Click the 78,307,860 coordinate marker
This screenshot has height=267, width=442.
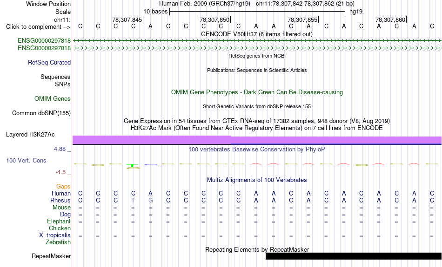pos(391,20)
